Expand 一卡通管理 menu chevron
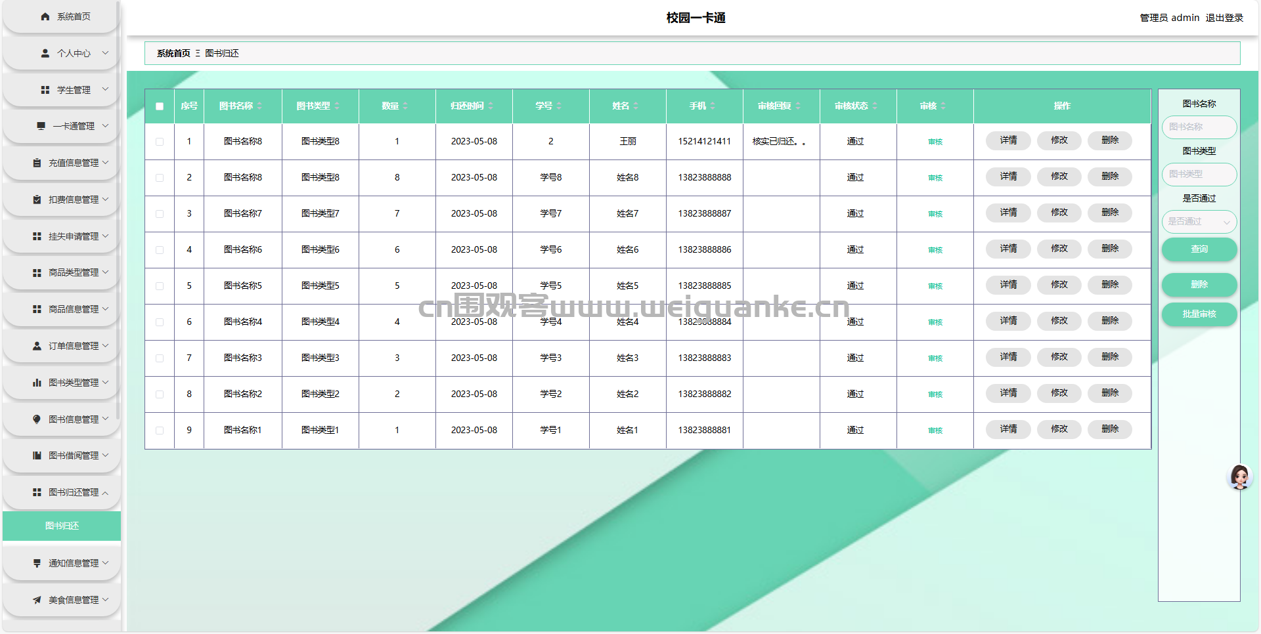The width and height of the screenshot is (1261, 634). (105, 126)
